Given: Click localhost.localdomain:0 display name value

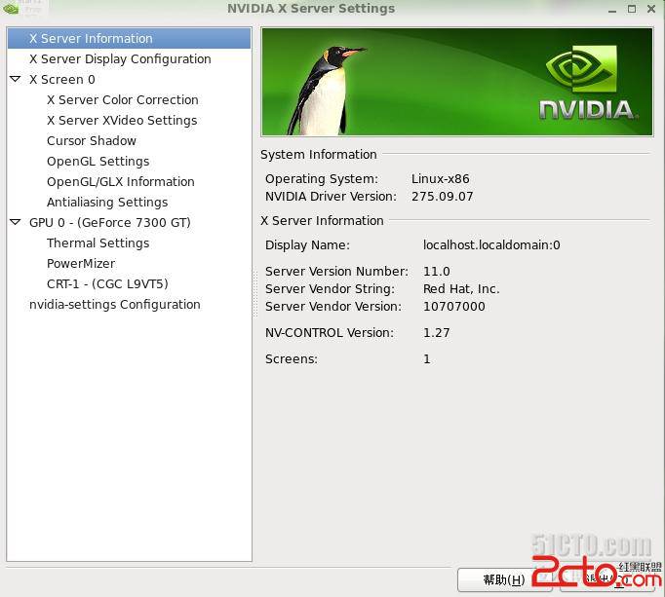Looking at the screenshot, I should coord(491,244).
